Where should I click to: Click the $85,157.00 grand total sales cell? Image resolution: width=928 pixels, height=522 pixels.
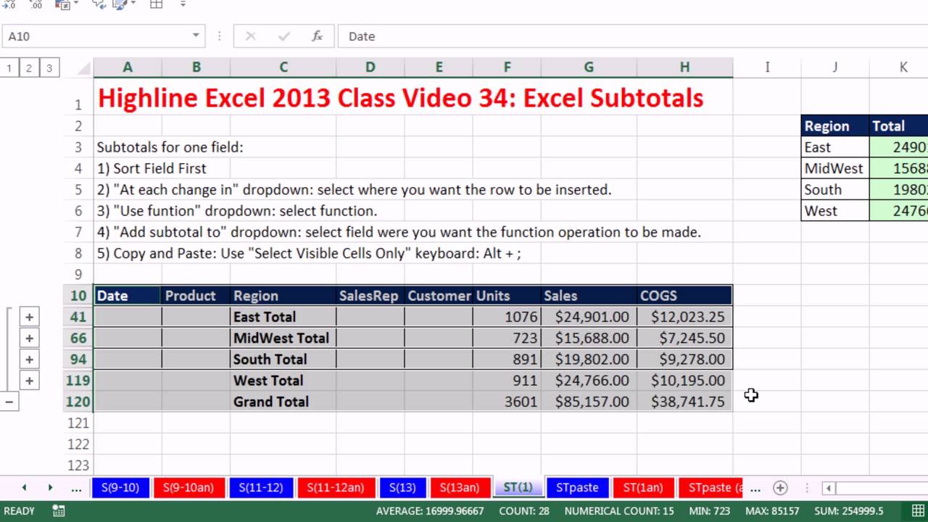589,402
